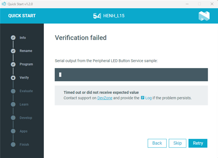This screenshot has height=158, width=218.
Task: Click the Nordic Semiconductor logo icon
Action: (204, 16)
